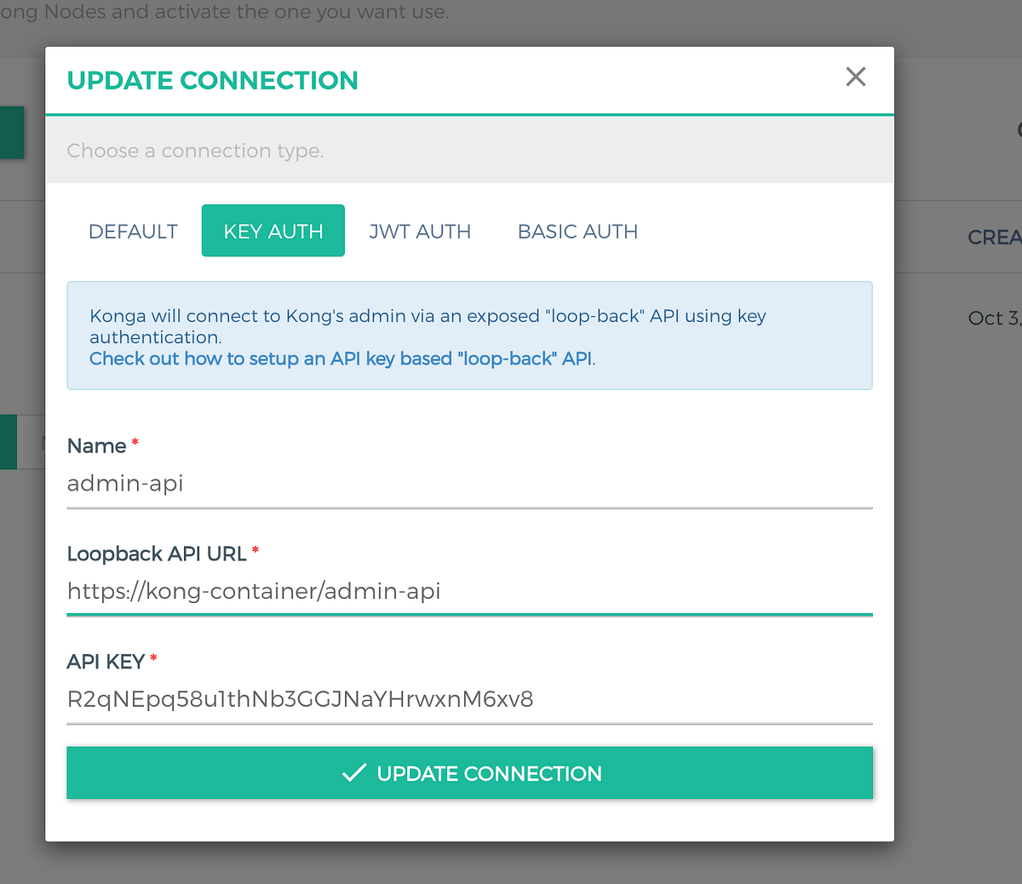Click the red asterisk next to API KEY
1022x884 pixels.
coord(152,657)
